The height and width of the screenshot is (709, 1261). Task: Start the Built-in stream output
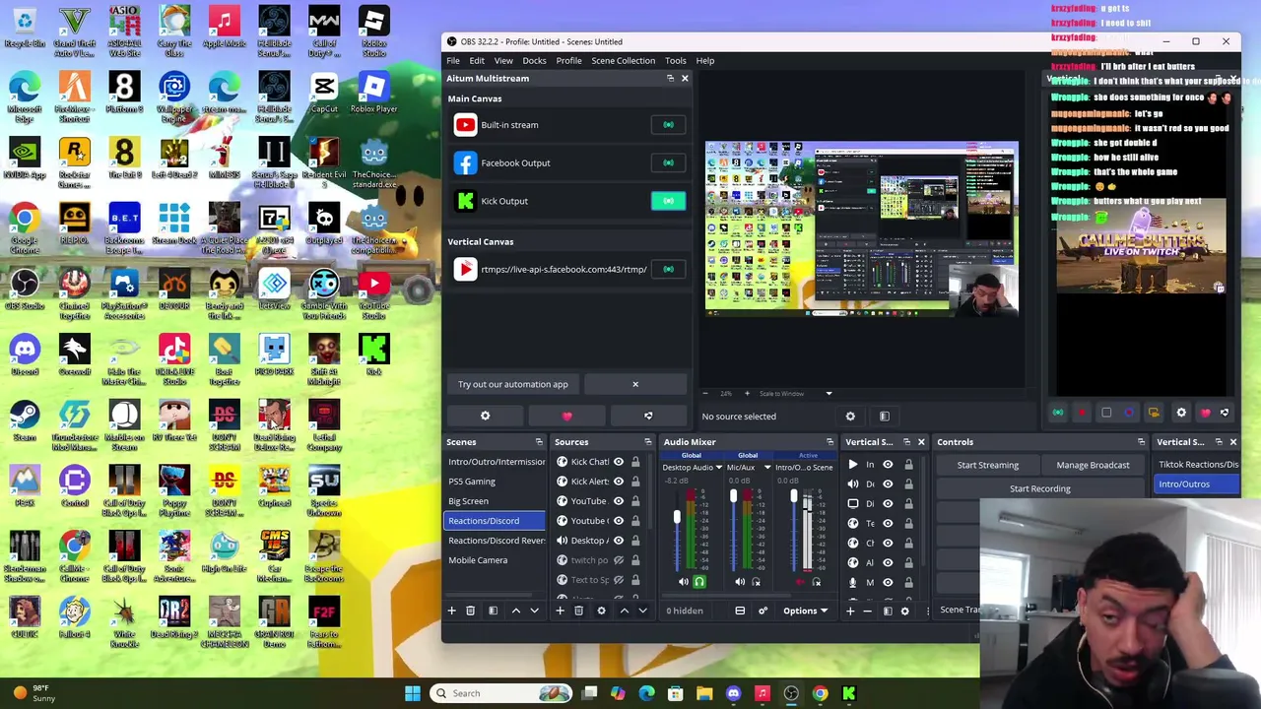pos(668,125)
